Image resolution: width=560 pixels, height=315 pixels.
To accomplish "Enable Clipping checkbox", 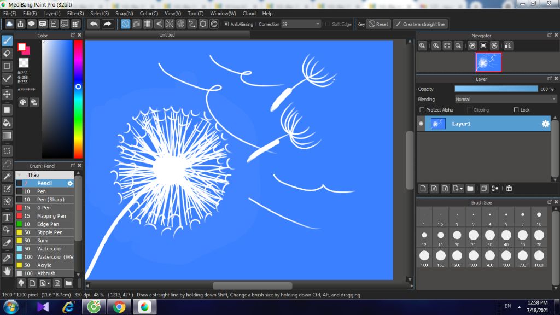I will [x=469, y=109].
